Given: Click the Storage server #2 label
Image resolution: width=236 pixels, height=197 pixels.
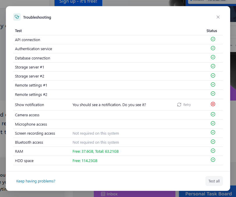Looking at the screenshot, I should pos(29,76).
